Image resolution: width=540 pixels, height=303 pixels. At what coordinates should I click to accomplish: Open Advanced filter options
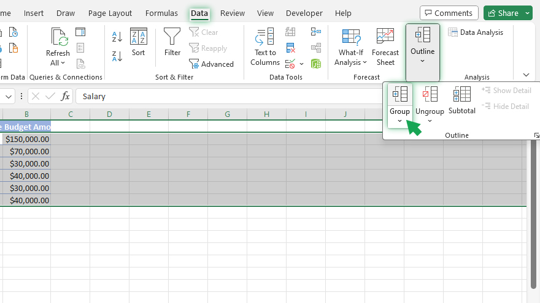pos(212,64)
